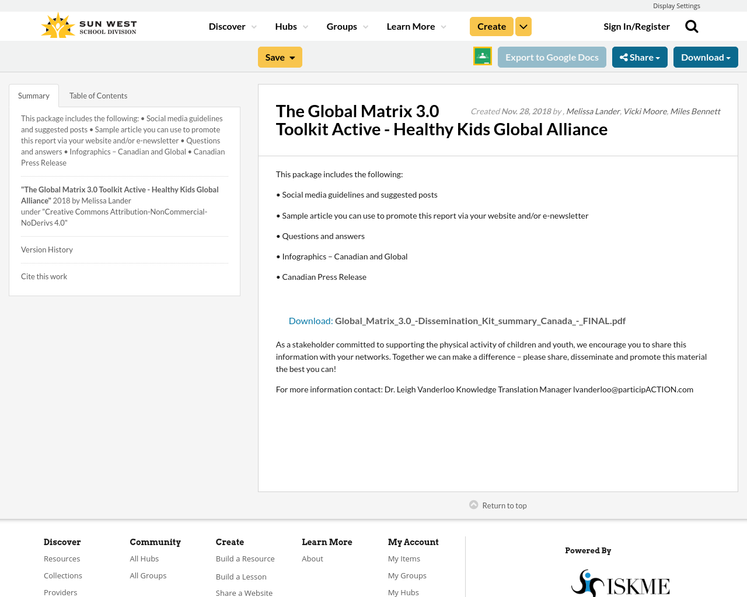Expand the Hubs dropdown
This screenshot has width=747, height=597.
(291, 25)
